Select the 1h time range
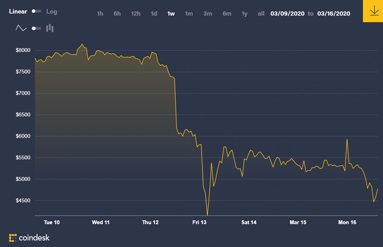This screenshot has width=383, height=247. coord(100,14)
